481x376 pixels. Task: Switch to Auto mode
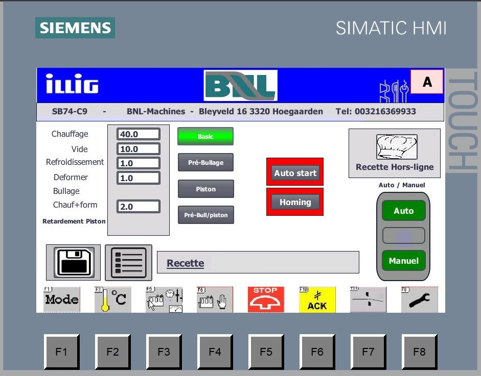(x=403, y=211)
